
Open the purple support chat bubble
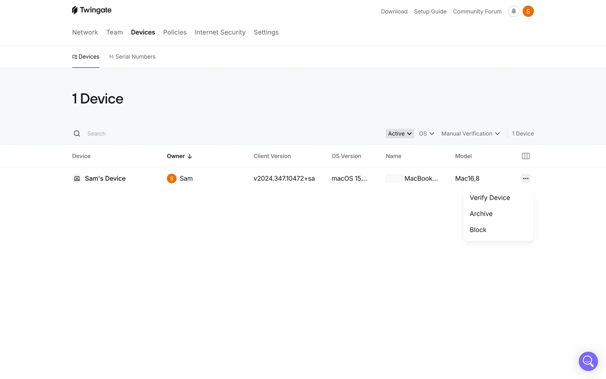(588, 361)
